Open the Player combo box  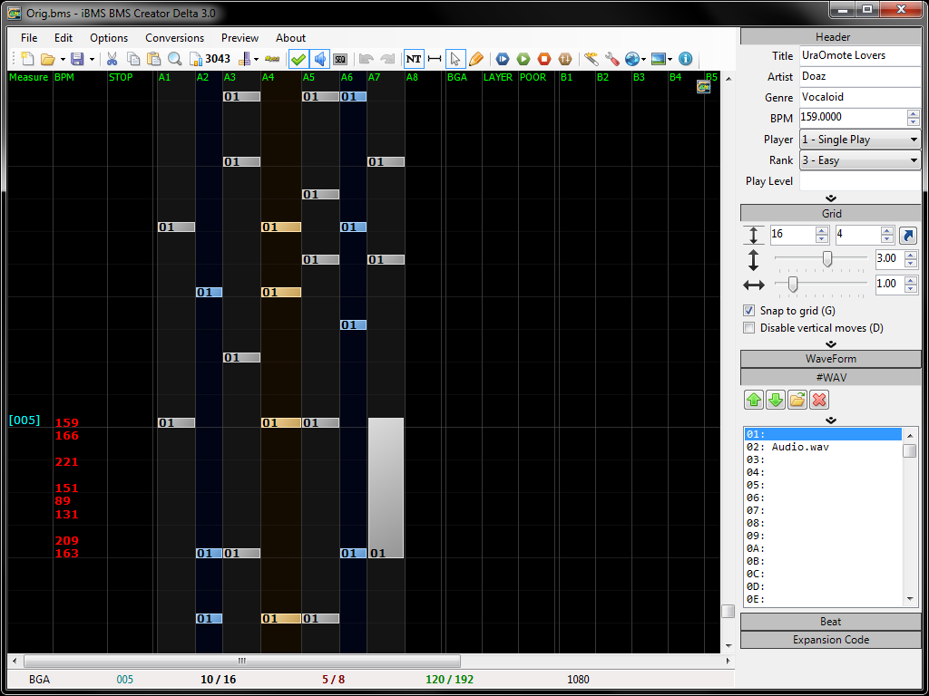[860, 140]
